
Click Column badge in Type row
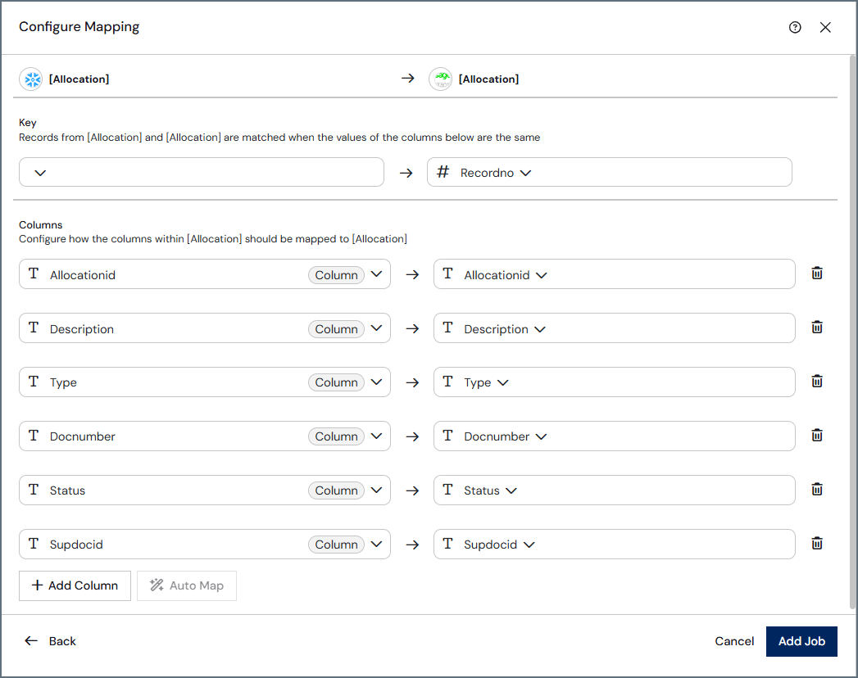click(336, 382)
